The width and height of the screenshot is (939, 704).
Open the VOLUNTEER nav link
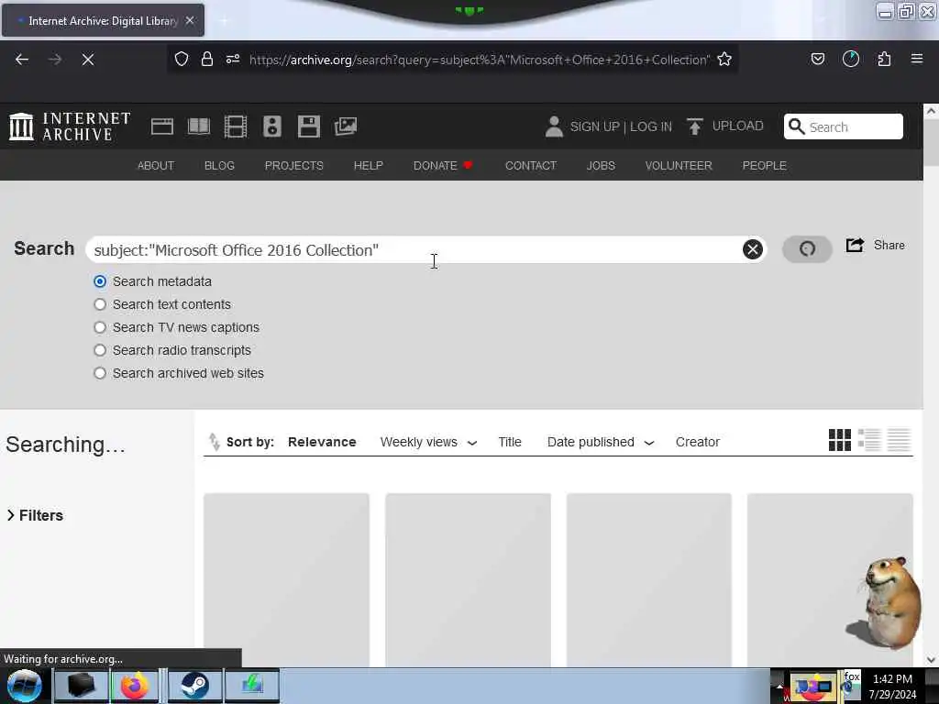pos(679,165)
